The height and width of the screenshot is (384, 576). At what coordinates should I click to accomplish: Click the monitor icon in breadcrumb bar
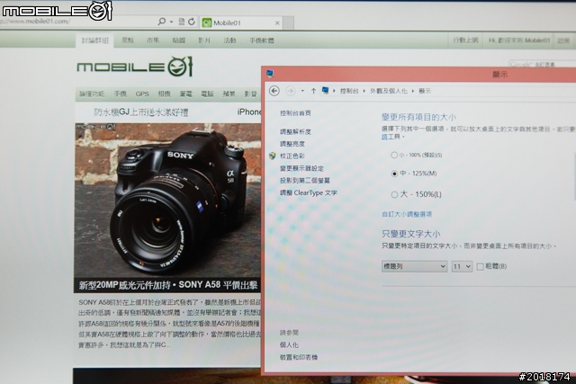click(x=325, y=90)
